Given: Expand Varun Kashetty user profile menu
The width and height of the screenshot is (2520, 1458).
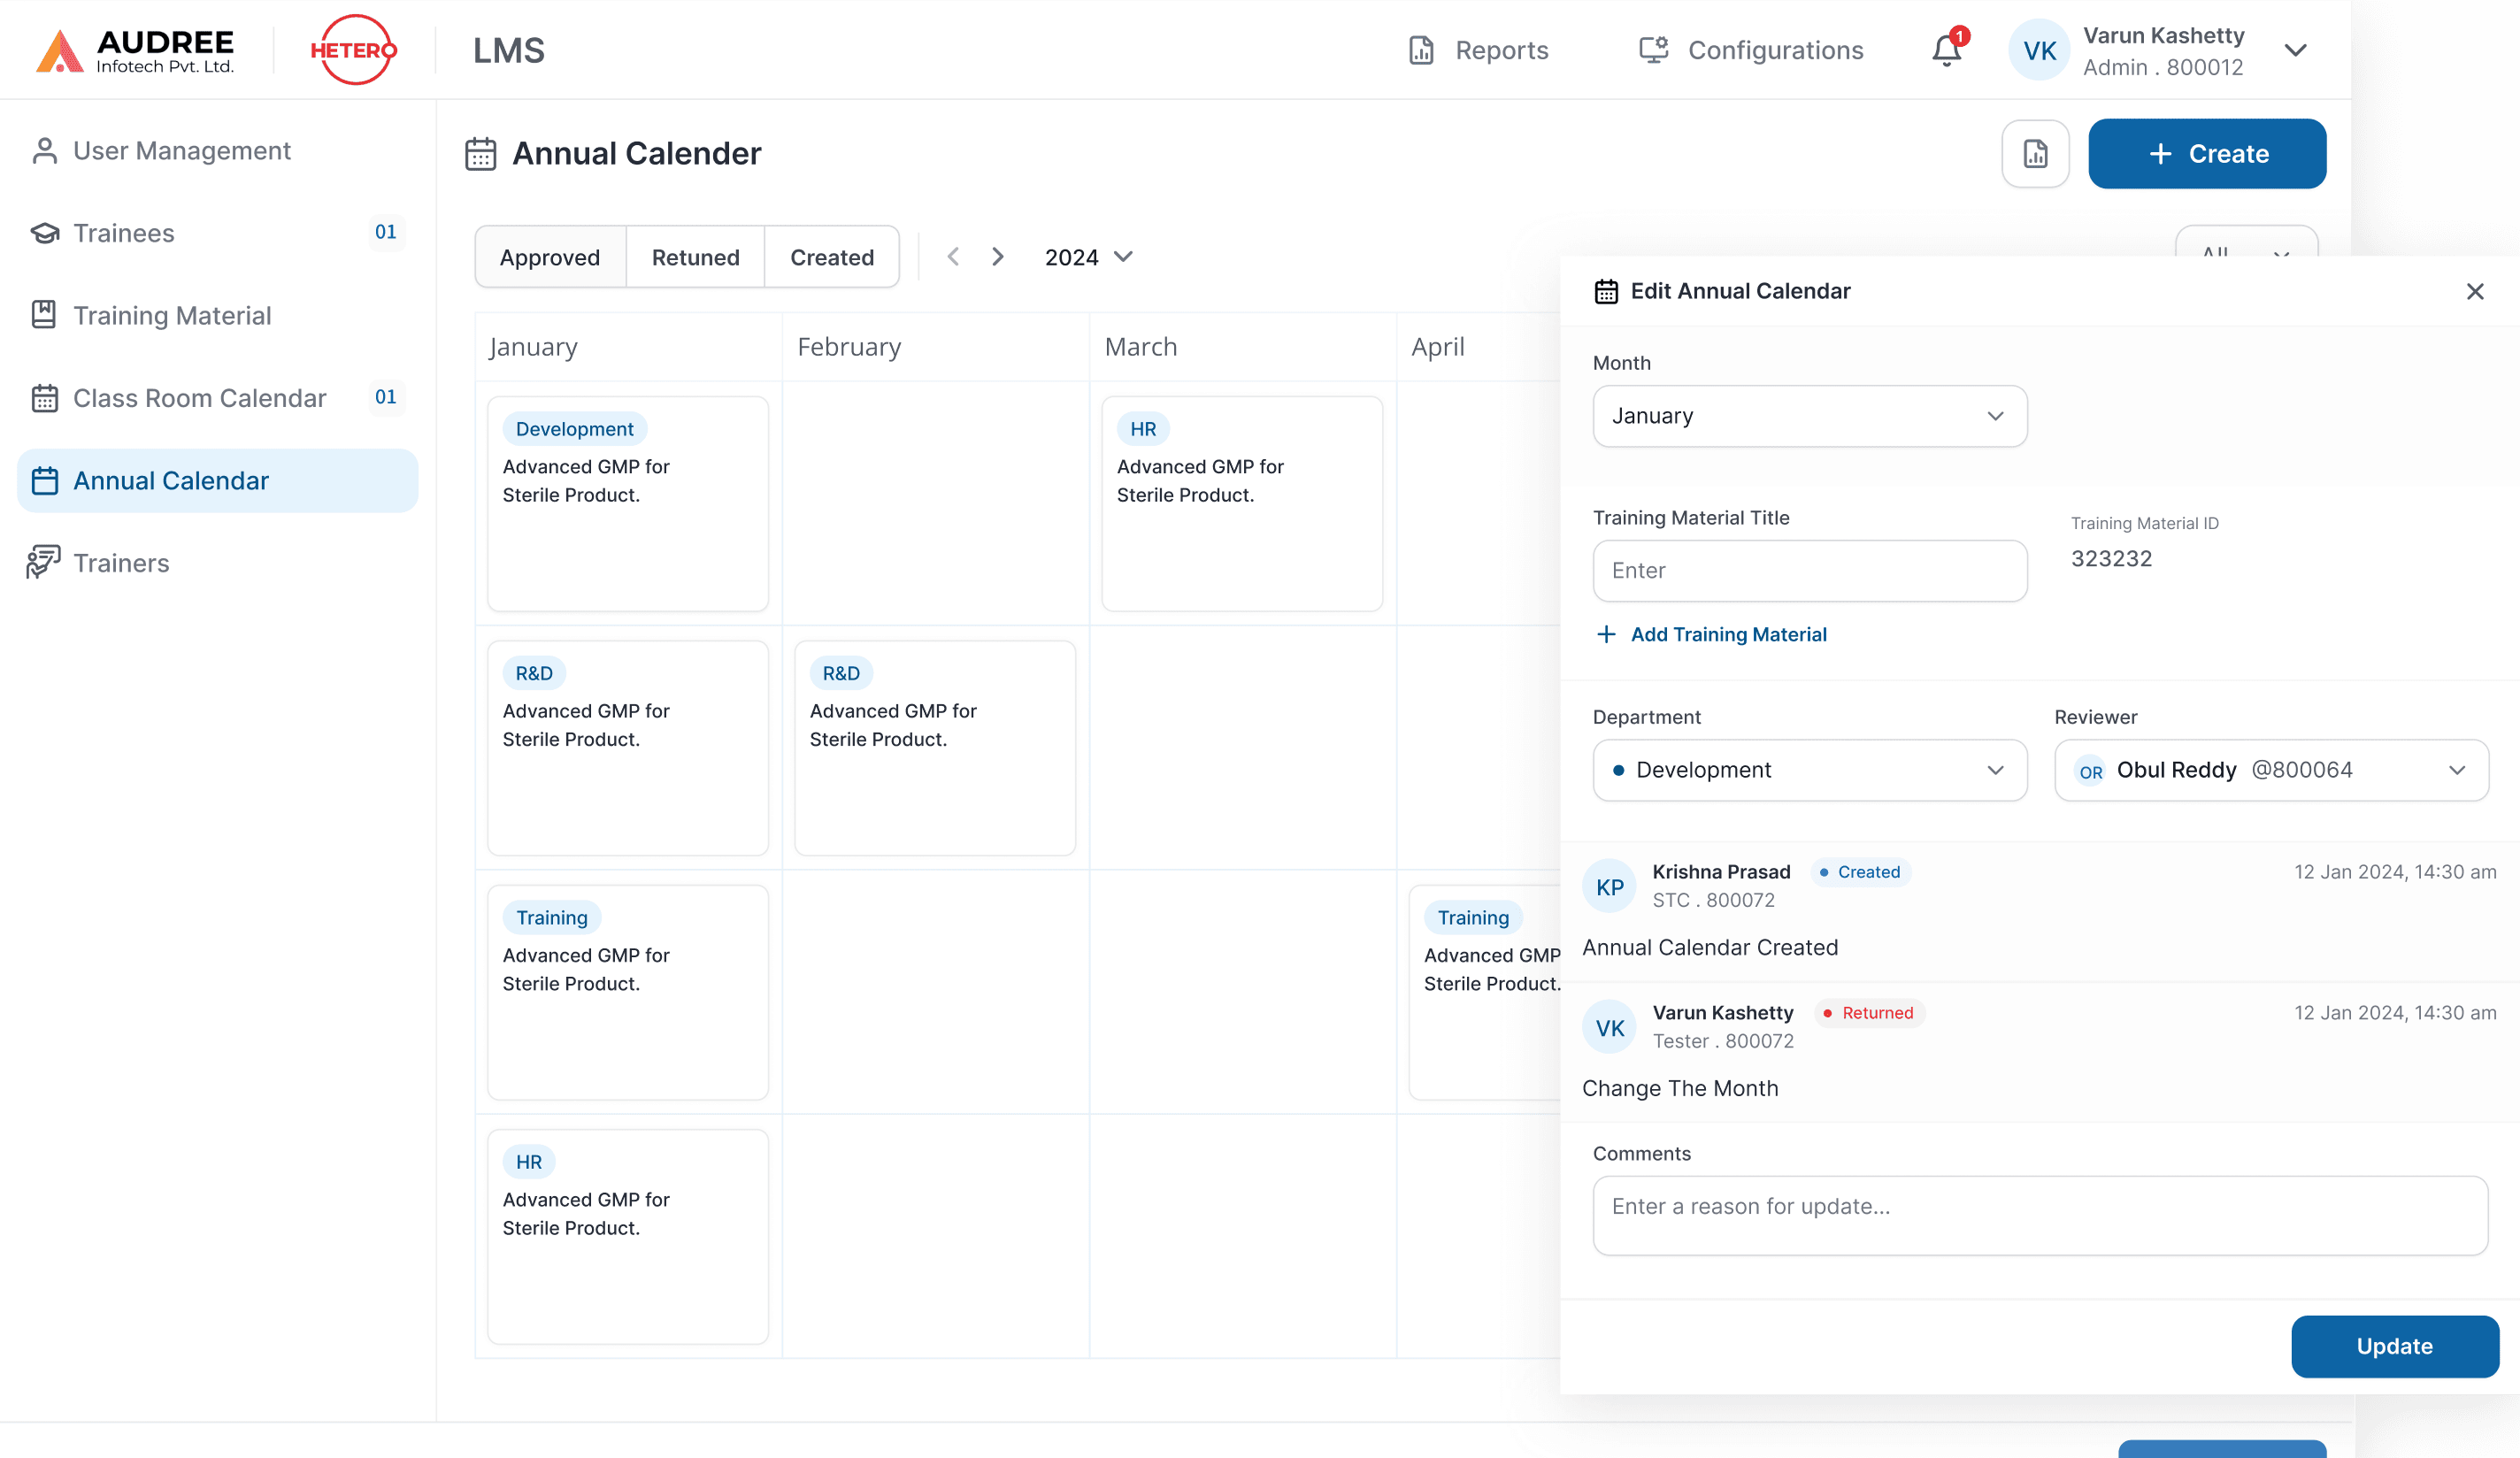Looking at the screenshot, I should click(2295, 50).
